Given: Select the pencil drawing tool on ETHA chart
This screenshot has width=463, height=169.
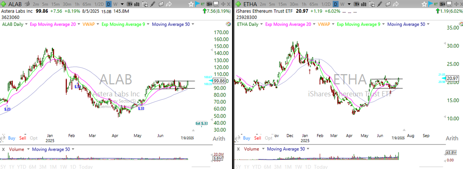Looking at the screenshot, I should point(380,4).
